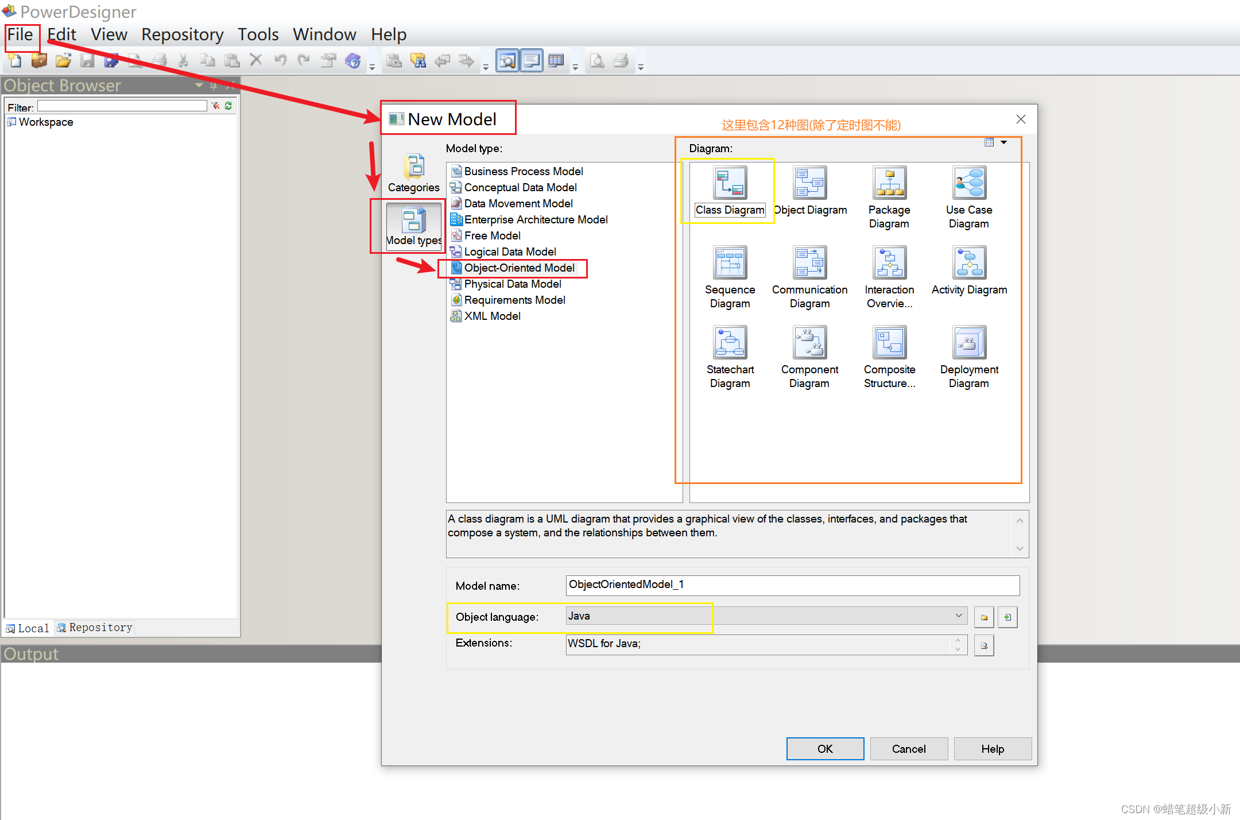Clear the Object Browser filter with funnel icon
This screenshot has height=820, width=1240.
(x=215, y=106)
